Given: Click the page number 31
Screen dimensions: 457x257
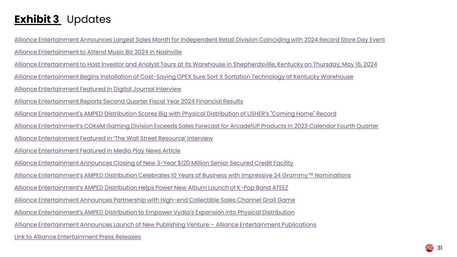Looking at the screenshot, I should 440,248.
